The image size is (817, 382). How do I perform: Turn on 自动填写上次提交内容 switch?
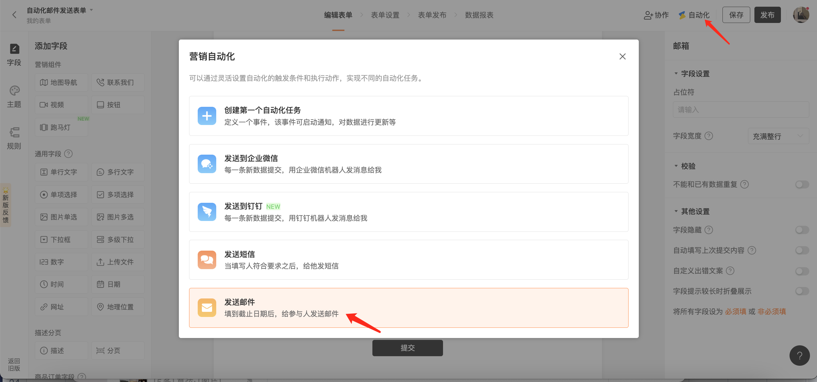[802, 250]
